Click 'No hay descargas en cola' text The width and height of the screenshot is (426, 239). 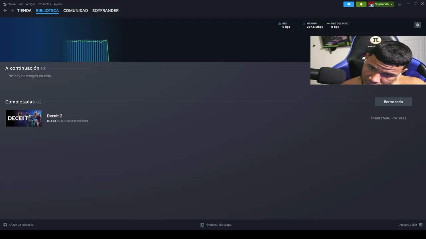coord(30,76)
